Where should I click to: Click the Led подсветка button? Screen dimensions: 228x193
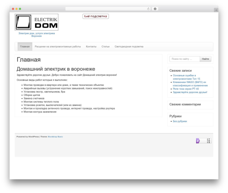(x=96, y=16)
